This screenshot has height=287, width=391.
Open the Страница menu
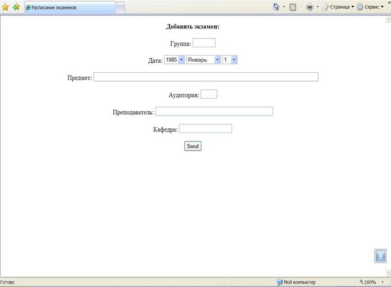[x=338, y=7]
